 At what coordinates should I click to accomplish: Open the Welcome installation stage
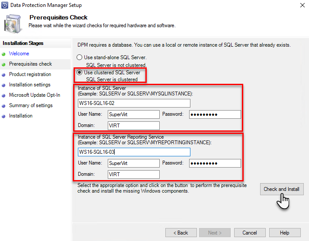tap(19, 54)
